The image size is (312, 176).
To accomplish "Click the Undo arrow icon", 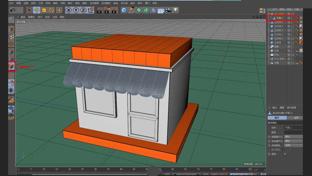I will pyautogui.click(x=13, y=10).
